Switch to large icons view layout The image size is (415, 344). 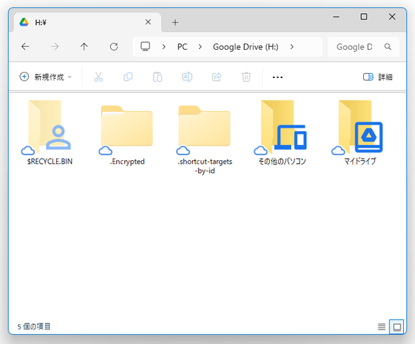pyautogui.click(x=396, y=326)
